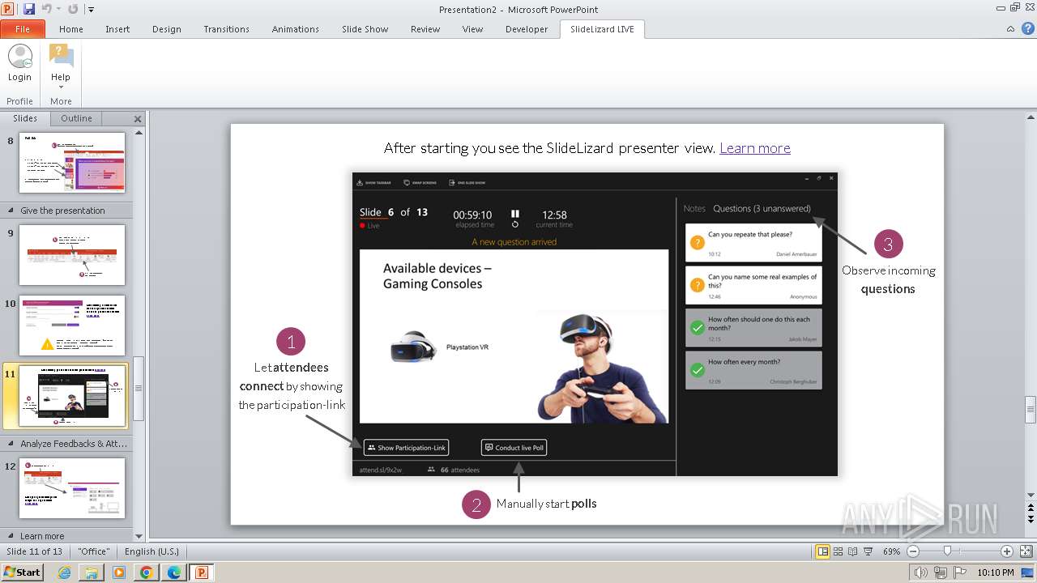Click the slide panel scroll down arrow
The width and height of the screenshot is (1037, 583).
pos(139,536)
